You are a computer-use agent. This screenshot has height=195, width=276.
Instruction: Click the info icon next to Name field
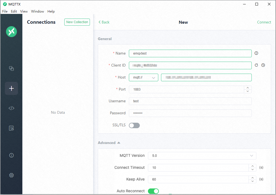pos(256,53)
